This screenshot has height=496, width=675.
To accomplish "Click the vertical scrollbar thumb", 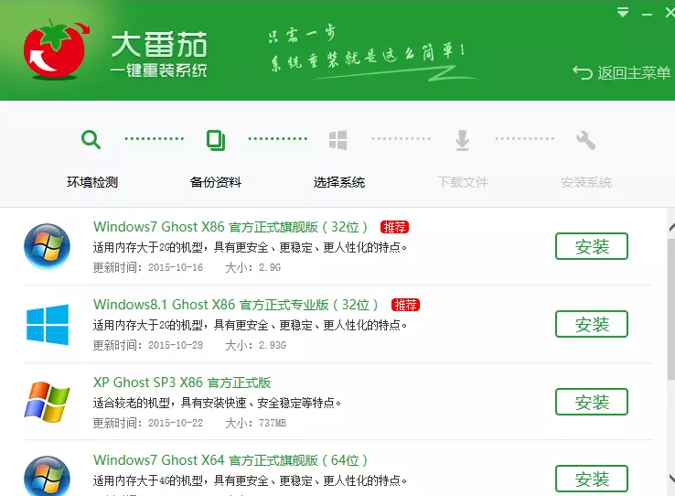I will pos(671,307).
